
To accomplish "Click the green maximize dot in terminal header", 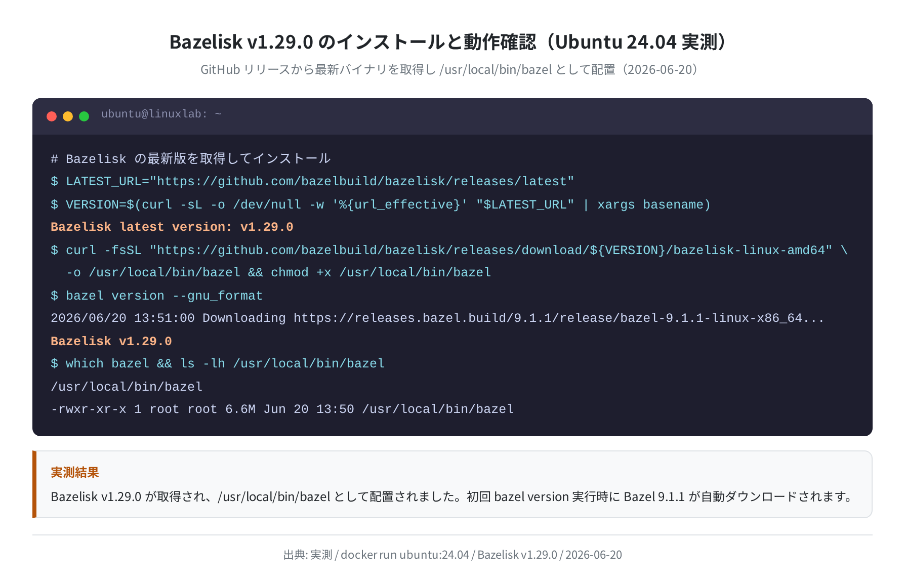I will point(84,116).
